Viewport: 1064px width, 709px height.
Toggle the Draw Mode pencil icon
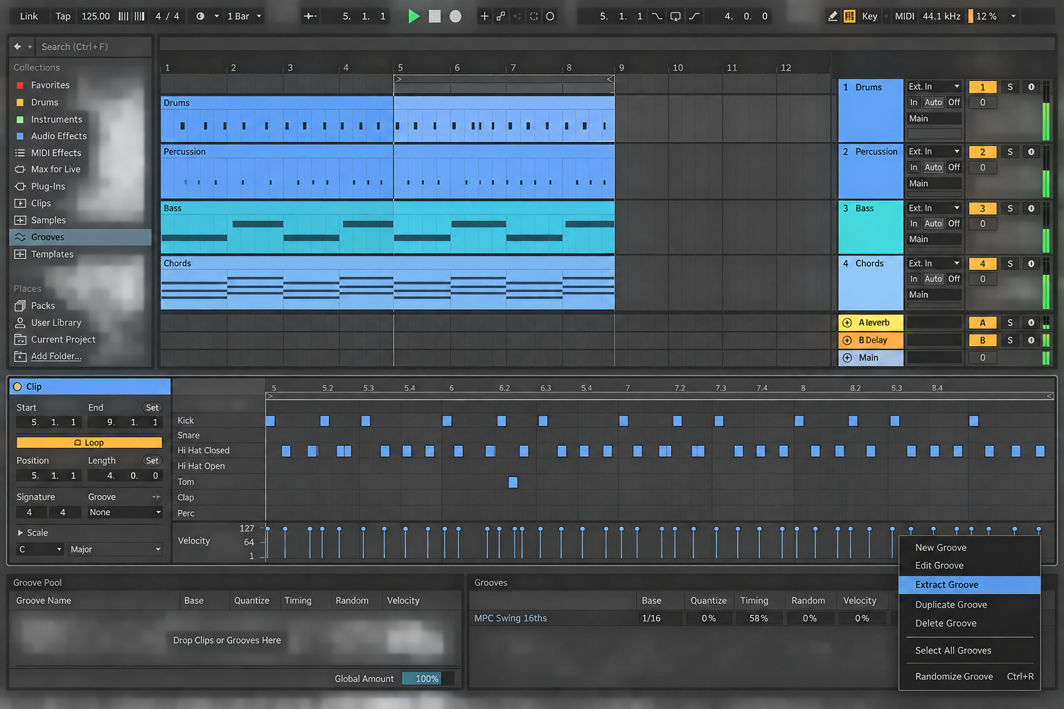(x=833, y=16)
